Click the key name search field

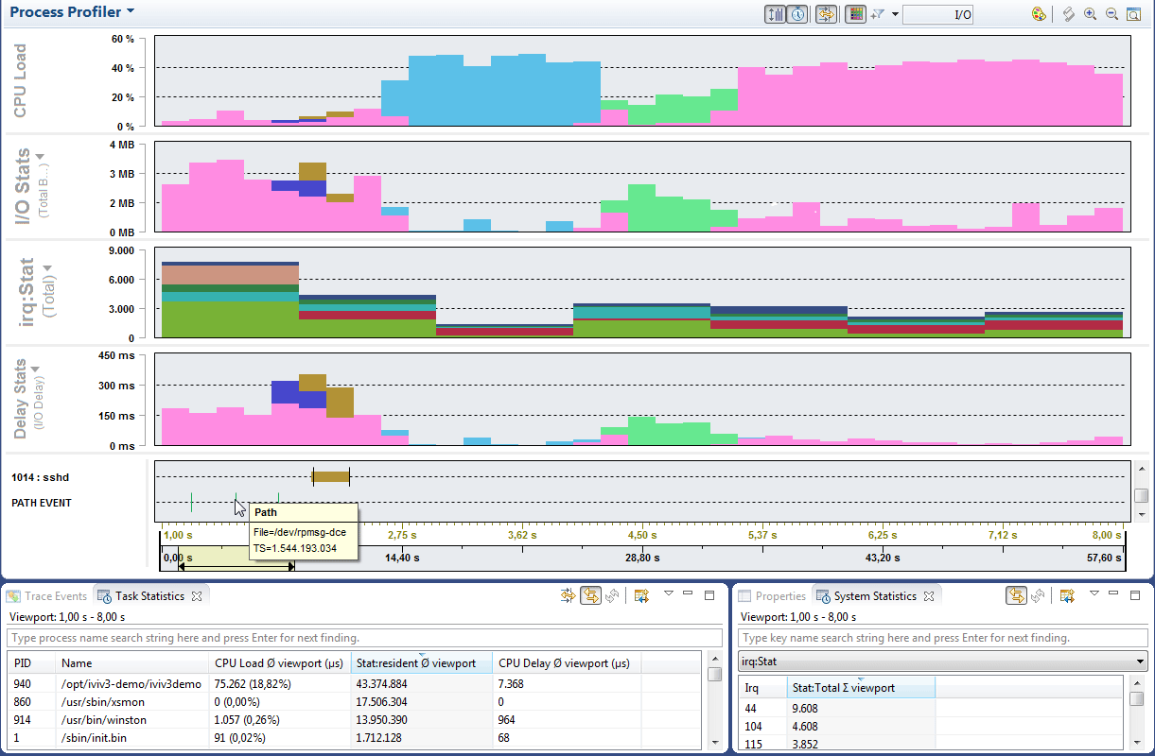click(943, 638)
